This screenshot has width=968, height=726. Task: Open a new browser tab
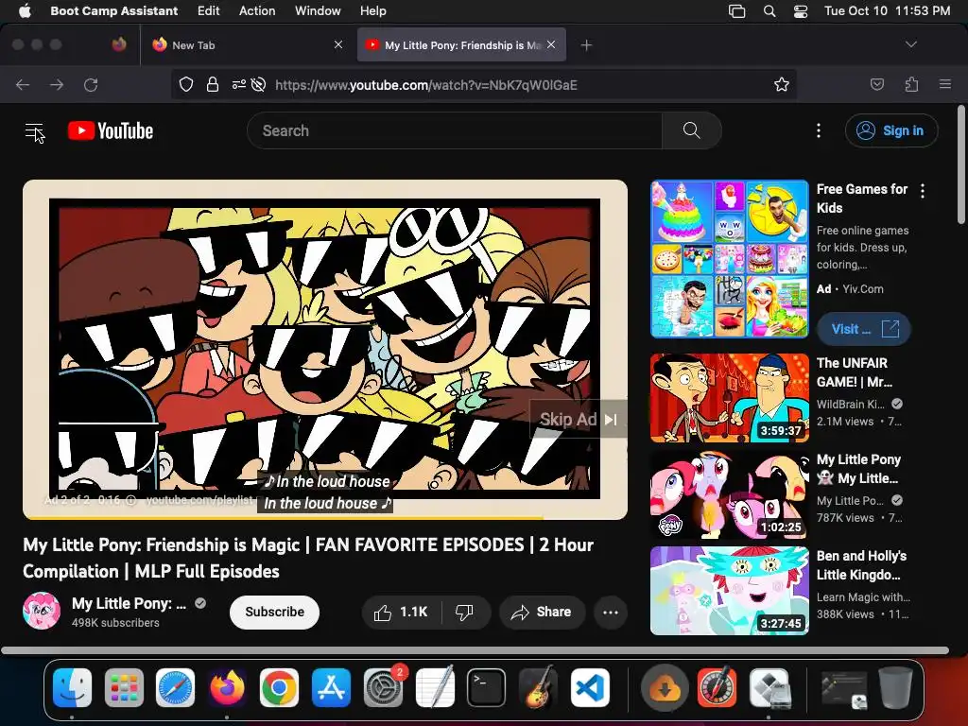(586, 45)
